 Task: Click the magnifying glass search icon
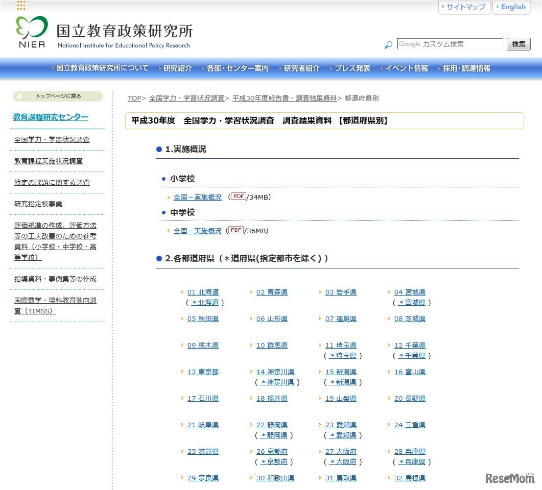coord(388,44)
